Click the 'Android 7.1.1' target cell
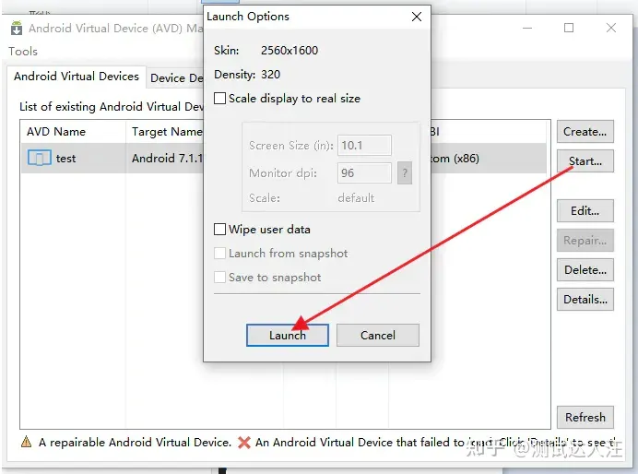Image resolution: width=638 pixels, height=474 pixels. pyautogui.click(x=167, y=159)
